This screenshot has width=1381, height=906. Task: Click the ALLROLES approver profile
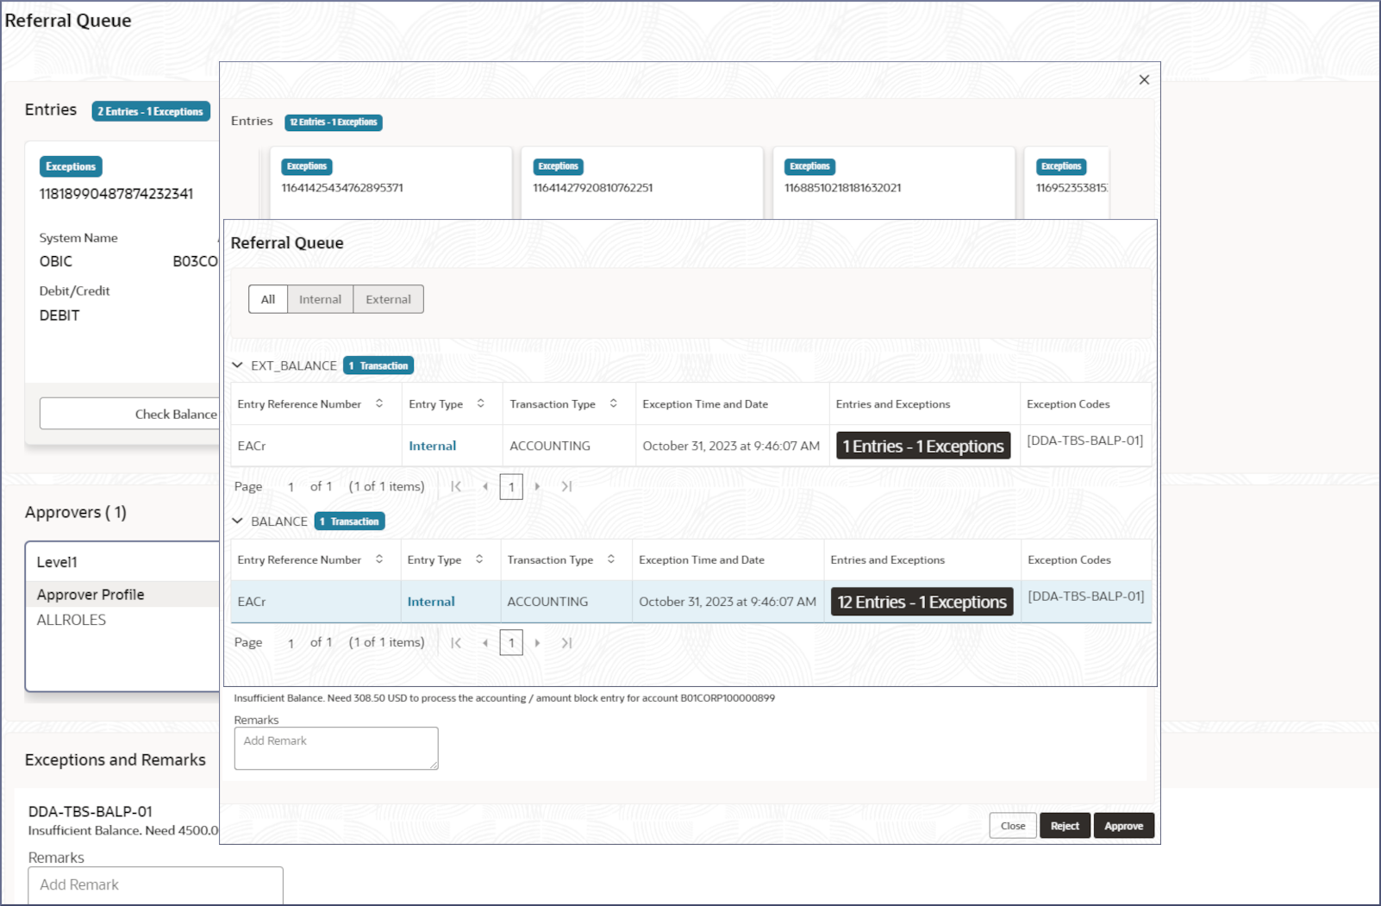pyautogui.click(x=72, y=620)
